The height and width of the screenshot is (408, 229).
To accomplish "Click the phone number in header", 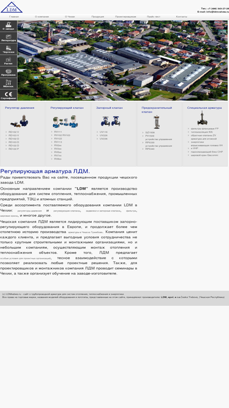I will (x=218, y=9).
